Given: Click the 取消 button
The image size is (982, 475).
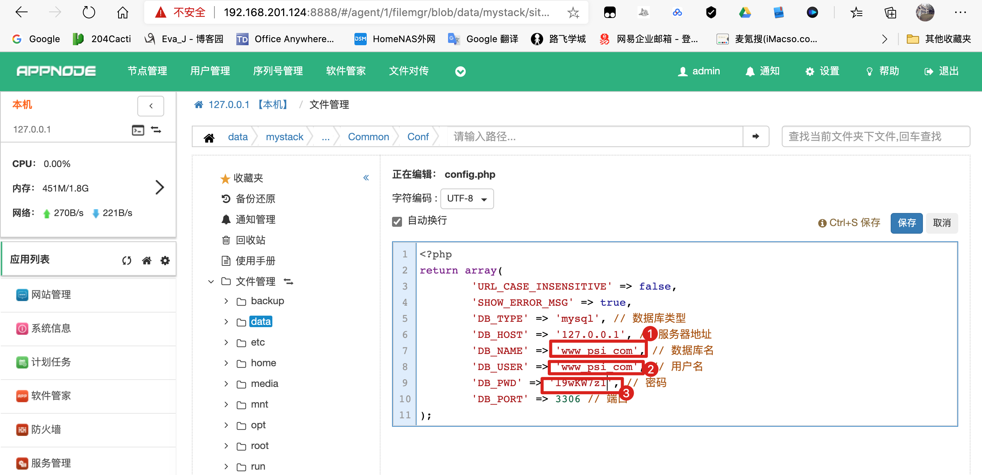Looking at the screenshot, I should (941, 223).
